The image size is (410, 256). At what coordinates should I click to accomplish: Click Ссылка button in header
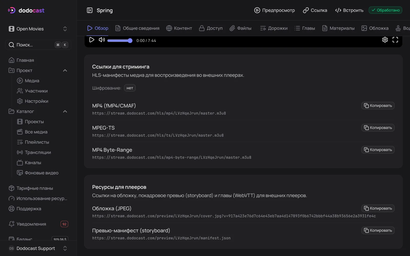point(315,10)
